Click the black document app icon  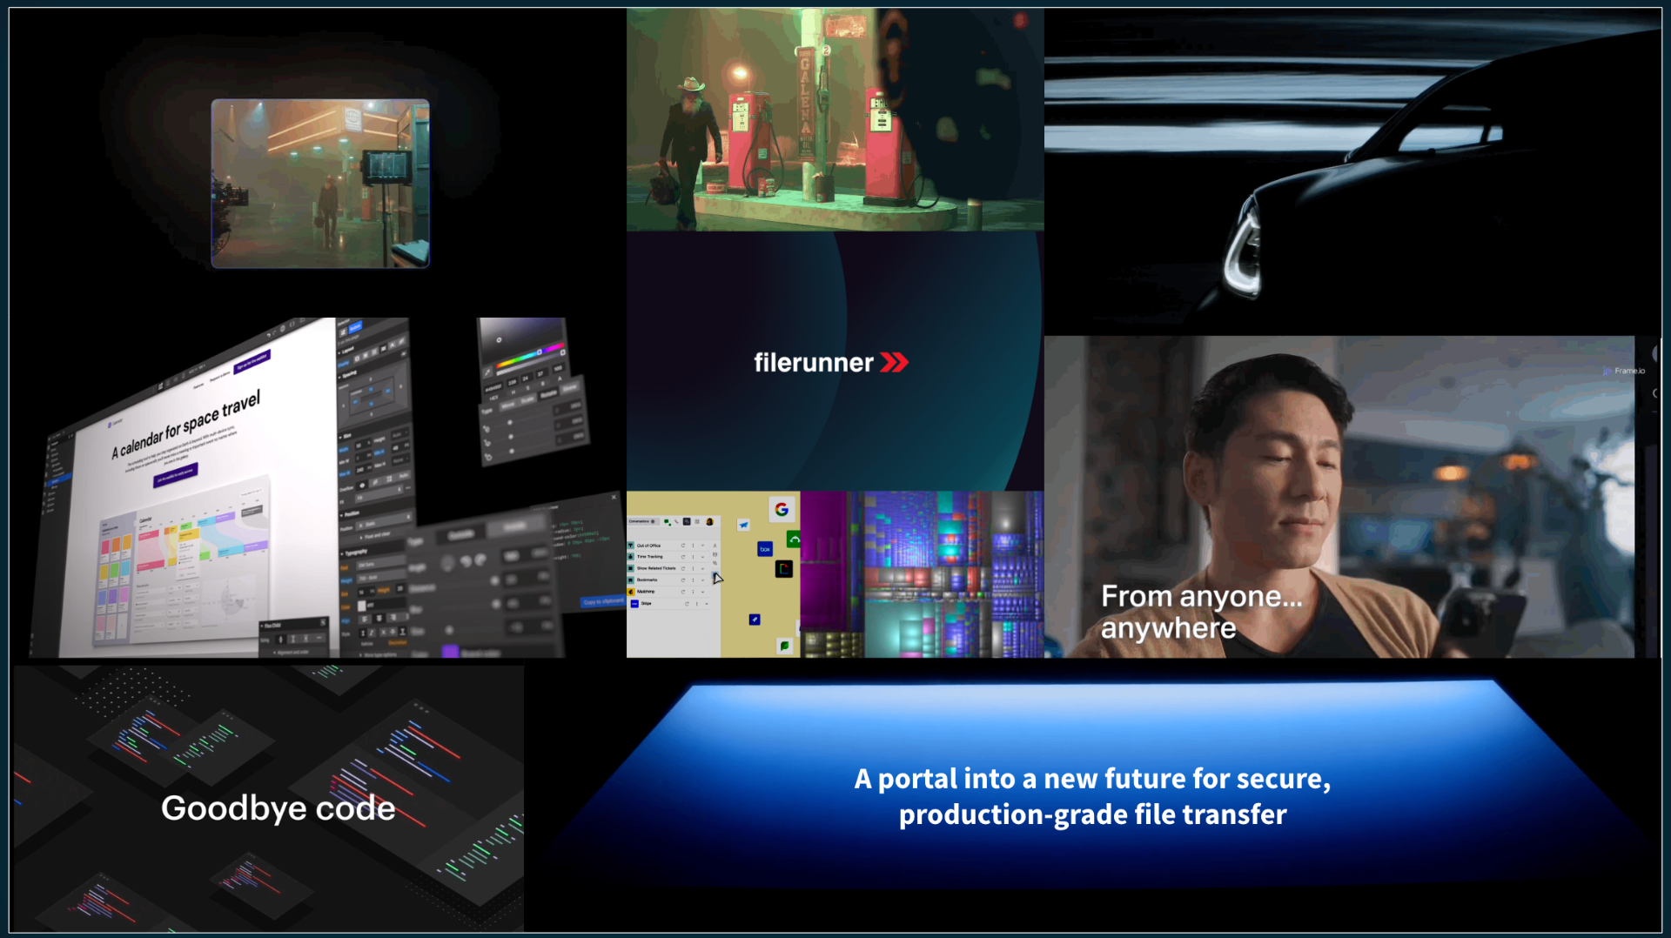(x=784, y=569)
